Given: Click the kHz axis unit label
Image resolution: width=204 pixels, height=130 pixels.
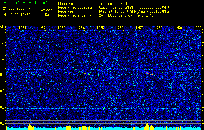Looking at the screenshot, I should [x=3, y=26].
